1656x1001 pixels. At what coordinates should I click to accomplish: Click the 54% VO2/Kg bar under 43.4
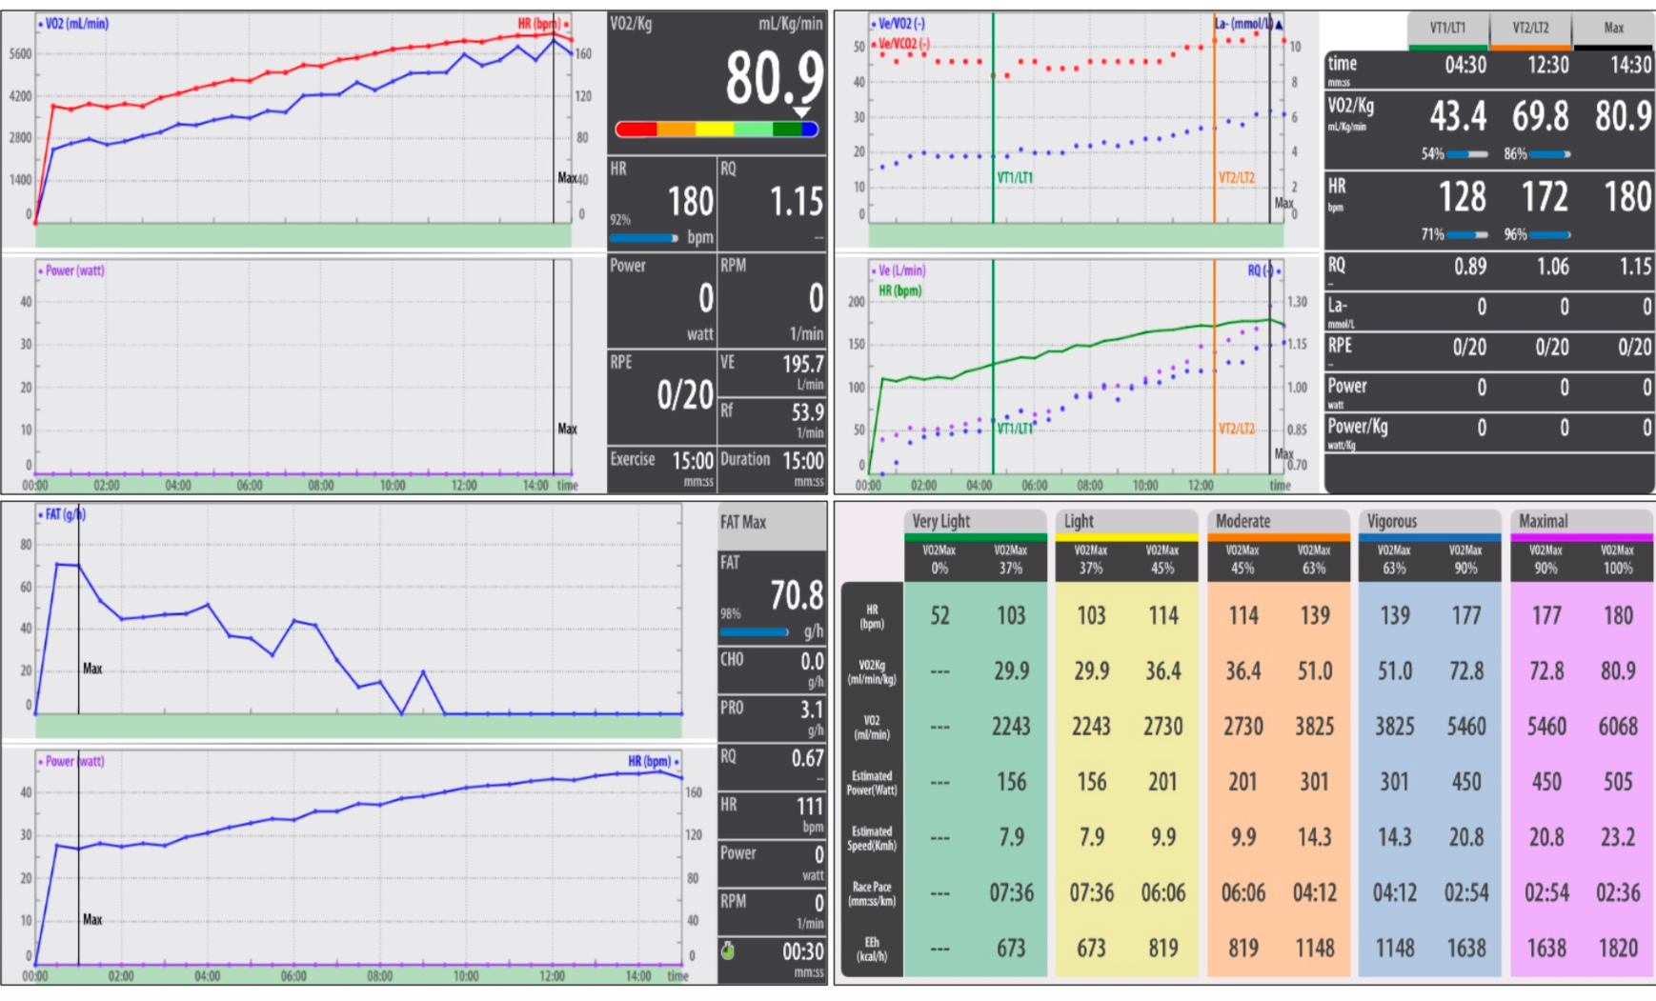coord(1468,154)
